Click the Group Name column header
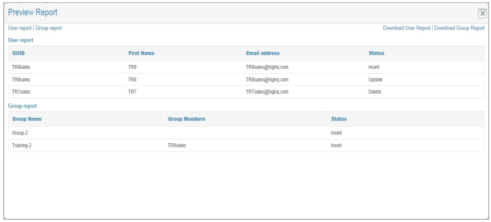This screenshot has height=222, width=491. [27, 119]
